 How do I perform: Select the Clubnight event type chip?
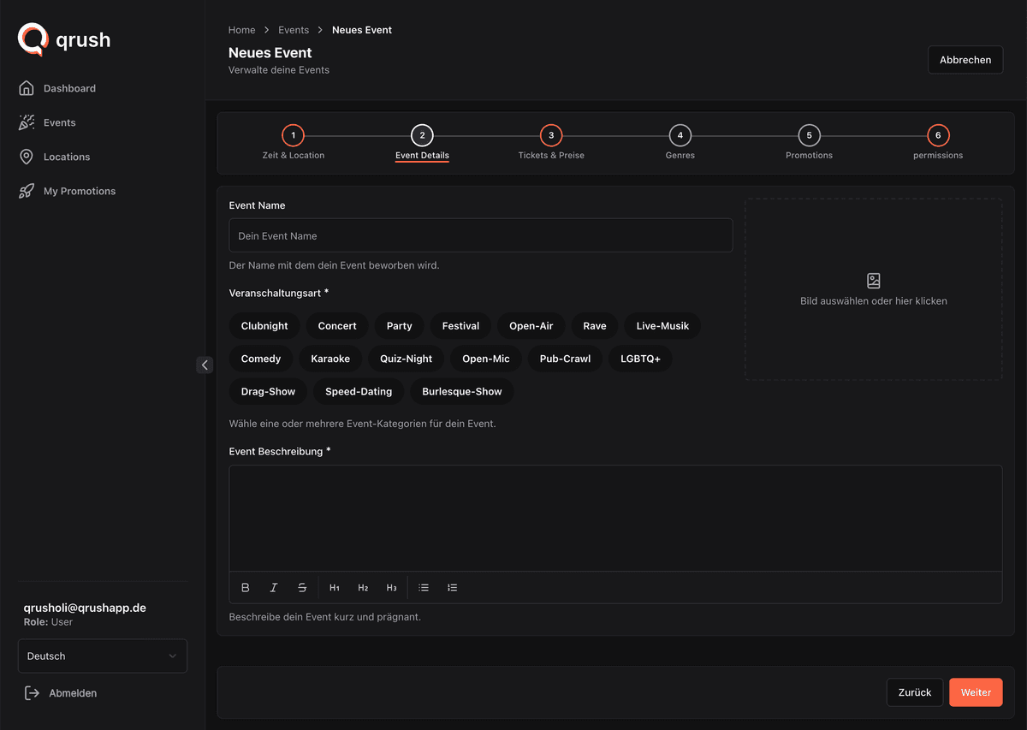(x=264, y=326)
